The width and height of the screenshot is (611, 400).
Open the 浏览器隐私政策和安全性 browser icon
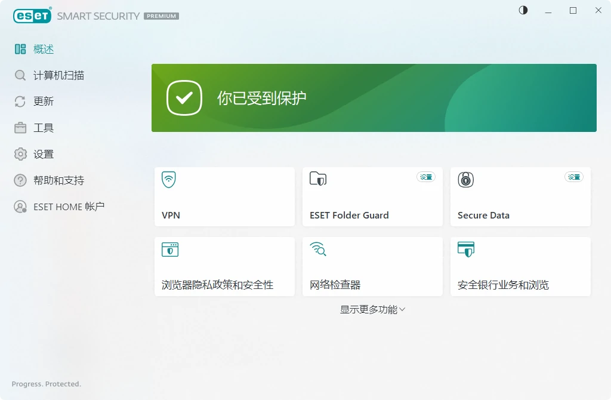(x=170, y=250)
